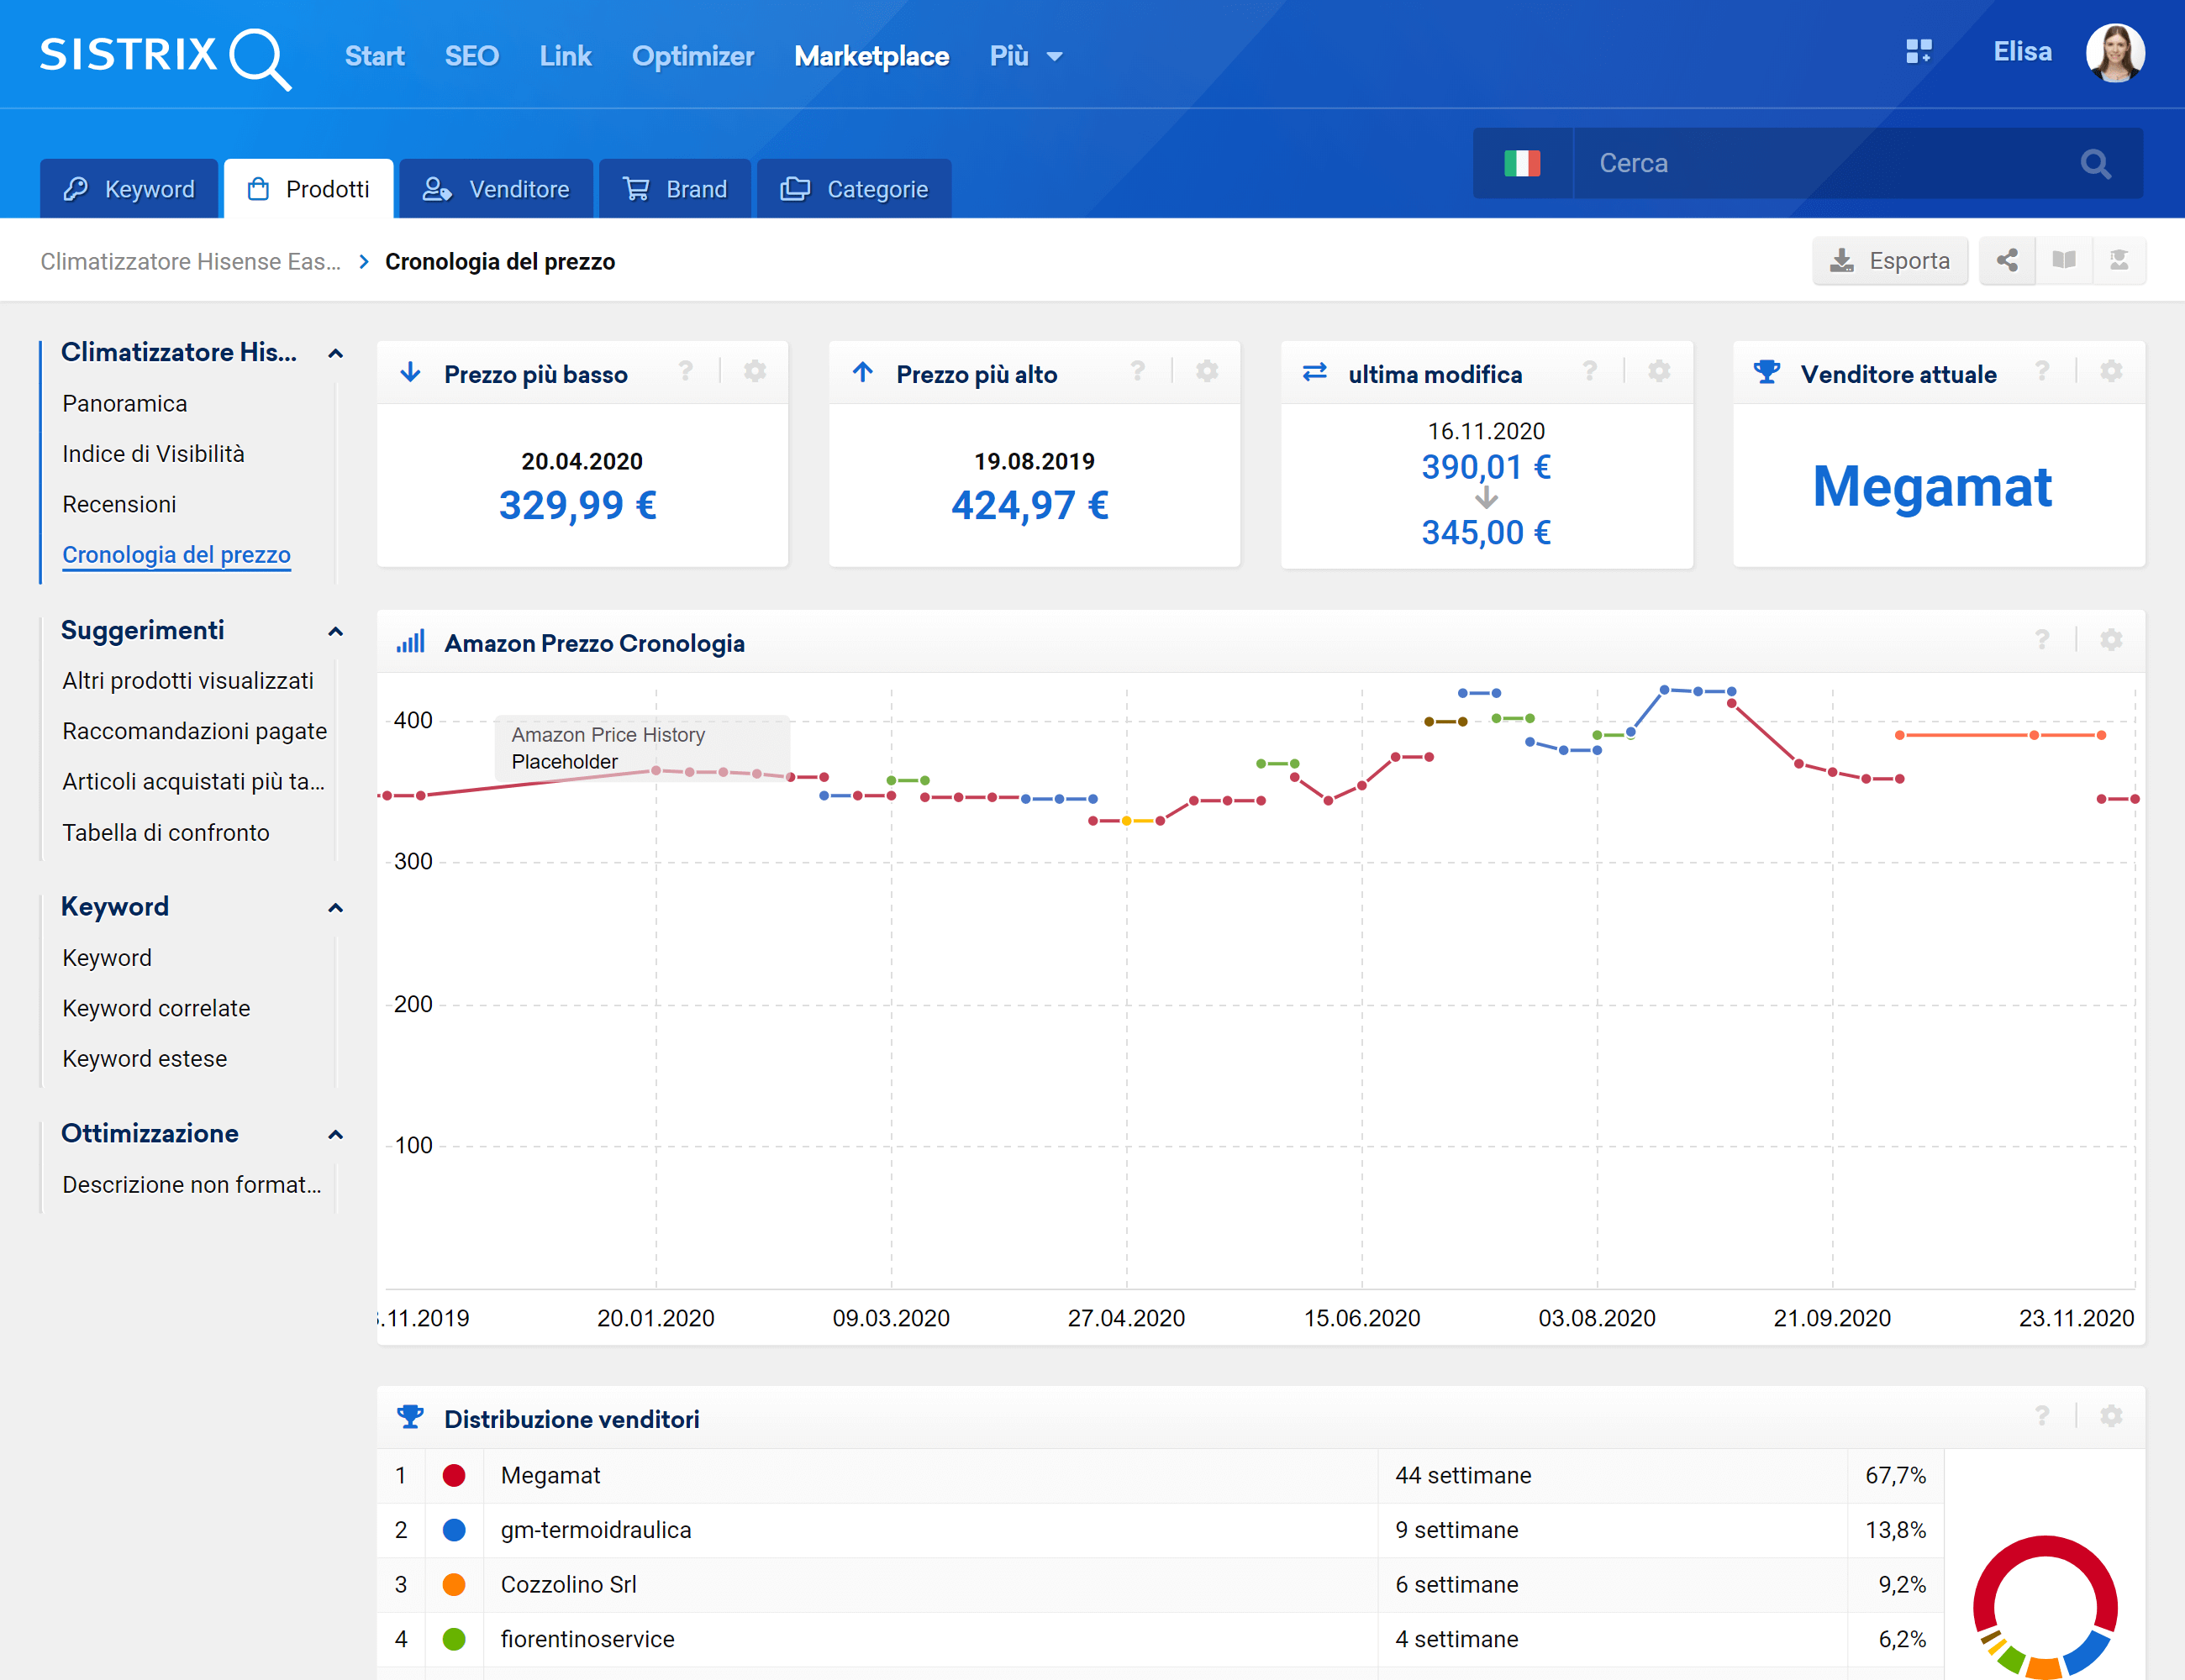Switch to the Keyword tab

click(x=129, y=189)
